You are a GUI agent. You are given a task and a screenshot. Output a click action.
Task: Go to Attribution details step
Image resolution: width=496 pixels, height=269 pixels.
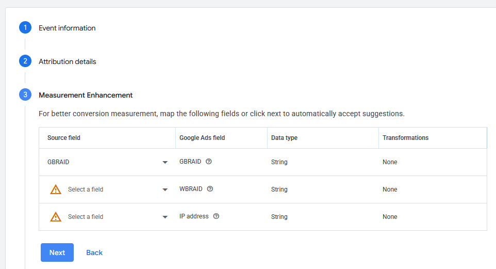[x=68, y=61]
